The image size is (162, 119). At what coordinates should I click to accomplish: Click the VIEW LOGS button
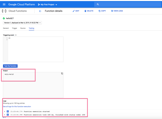pos(117,11)
